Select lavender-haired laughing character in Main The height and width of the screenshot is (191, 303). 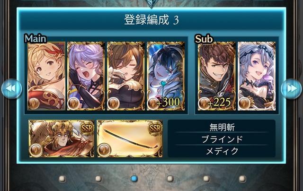click(x=86, y=76)
